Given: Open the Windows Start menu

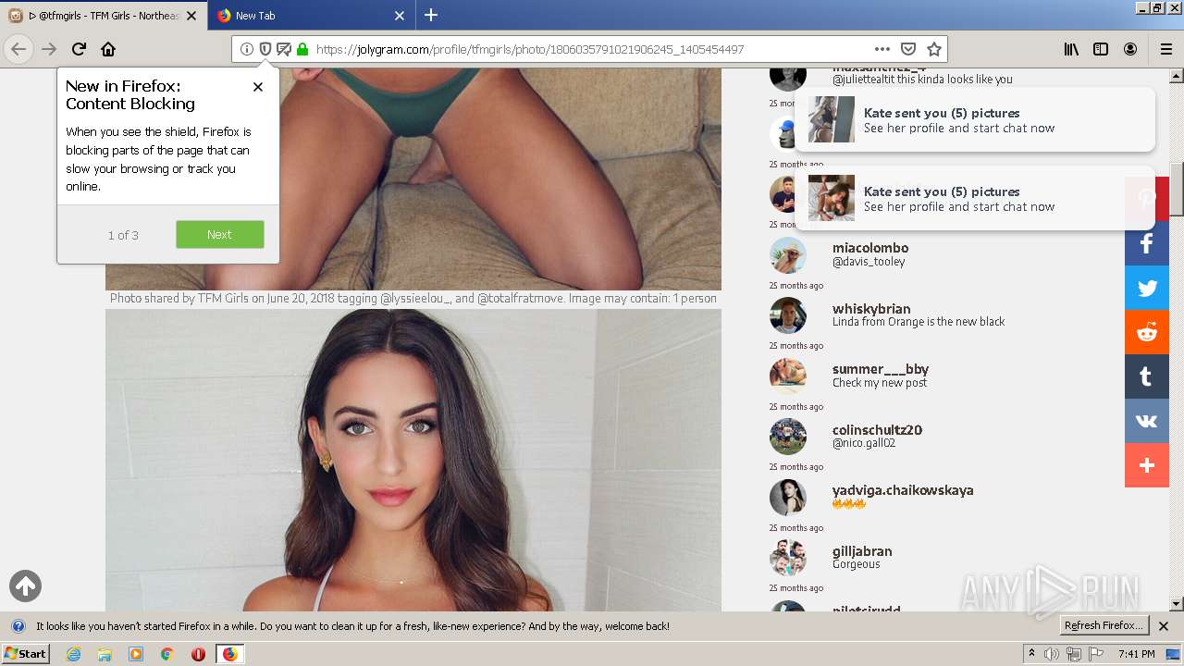Looking at the screenshot, I should (26, 654).
